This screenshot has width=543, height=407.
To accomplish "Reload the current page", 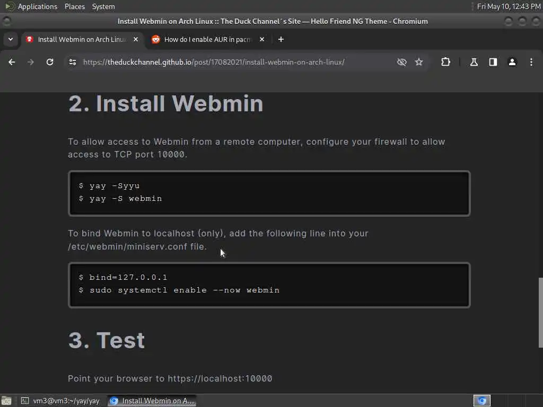I will [x=50, y=62].
